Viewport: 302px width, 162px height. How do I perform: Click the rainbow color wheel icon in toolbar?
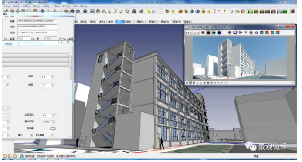tap(243, 11)
